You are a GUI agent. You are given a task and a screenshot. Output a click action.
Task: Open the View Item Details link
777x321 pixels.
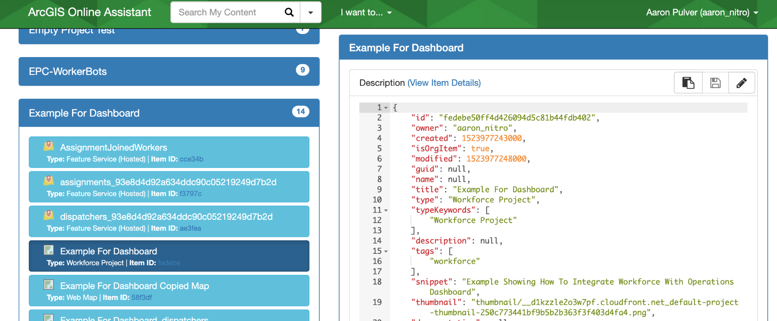pos(444,83)
